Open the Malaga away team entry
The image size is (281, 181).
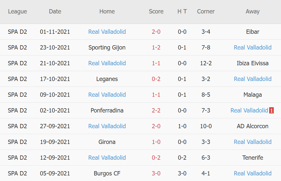[252, 95]
